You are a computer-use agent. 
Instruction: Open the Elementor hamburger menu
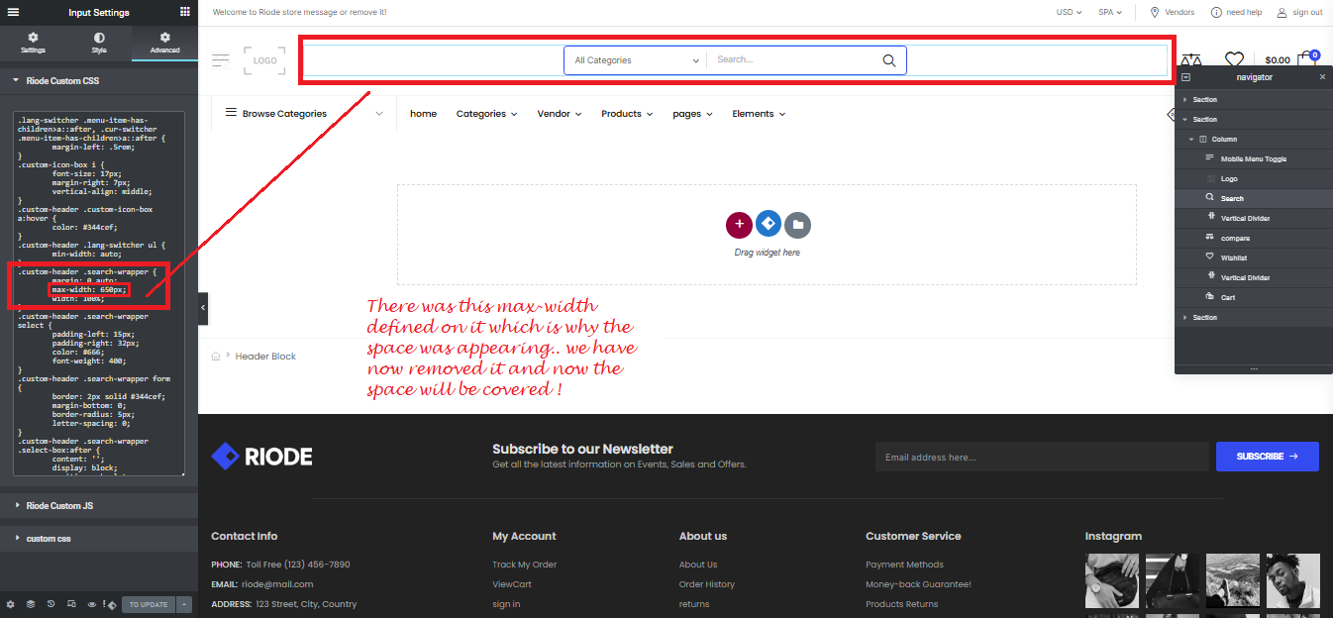(x=13, y=12)
